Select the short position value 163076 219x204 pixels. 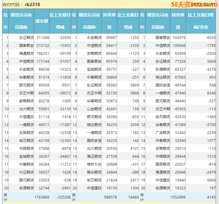click(x=179, y=38)
